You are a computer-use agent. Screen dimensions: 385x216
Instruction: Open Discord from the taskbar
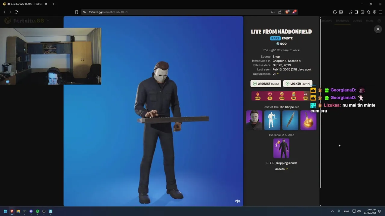coord(31,211)
